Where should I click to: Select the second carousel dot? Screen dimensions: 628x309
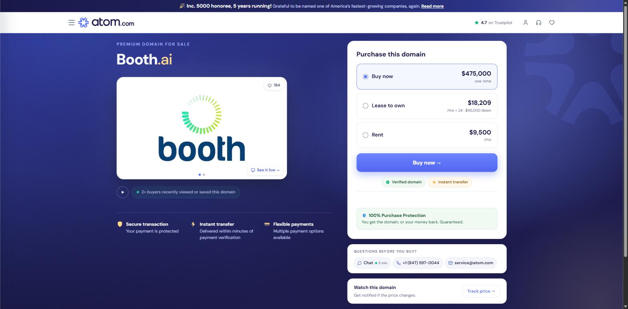click(204, 175)
